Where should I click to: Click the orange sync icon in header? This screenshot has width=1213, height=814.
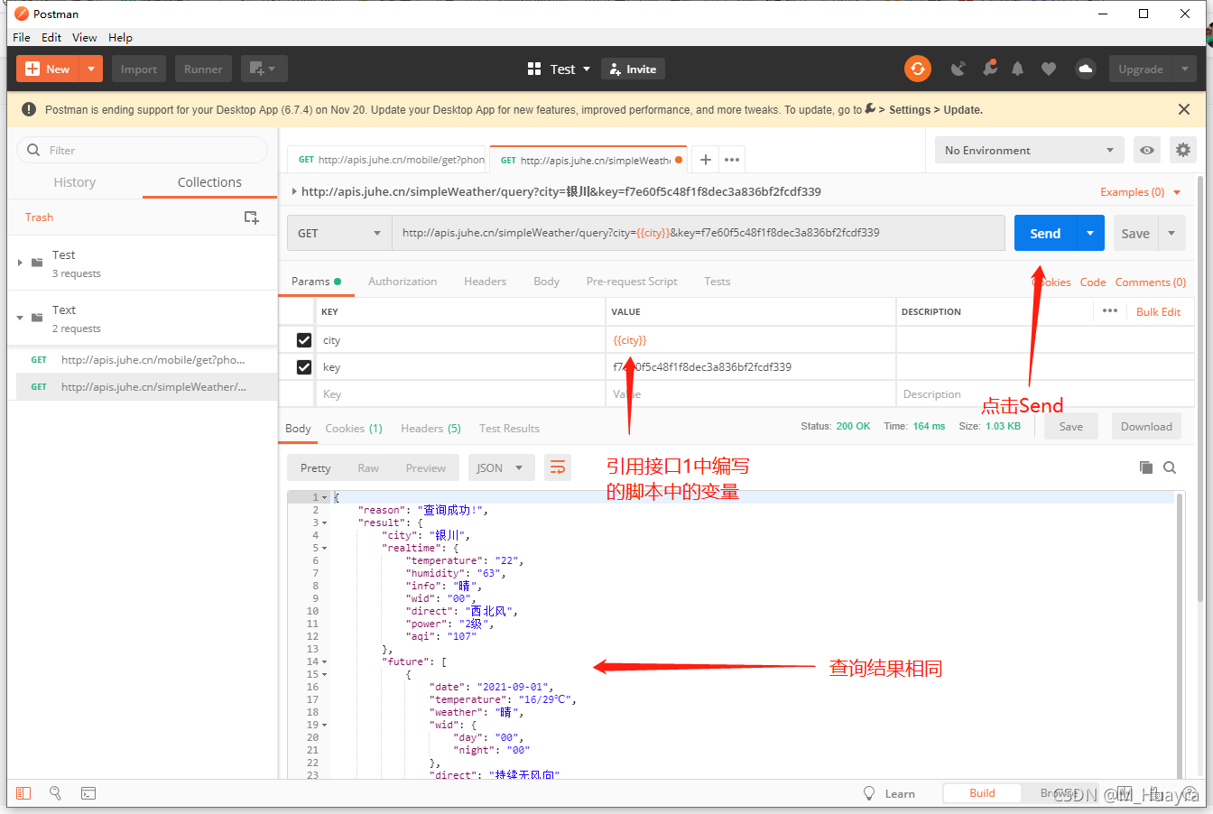pos(918,69)
